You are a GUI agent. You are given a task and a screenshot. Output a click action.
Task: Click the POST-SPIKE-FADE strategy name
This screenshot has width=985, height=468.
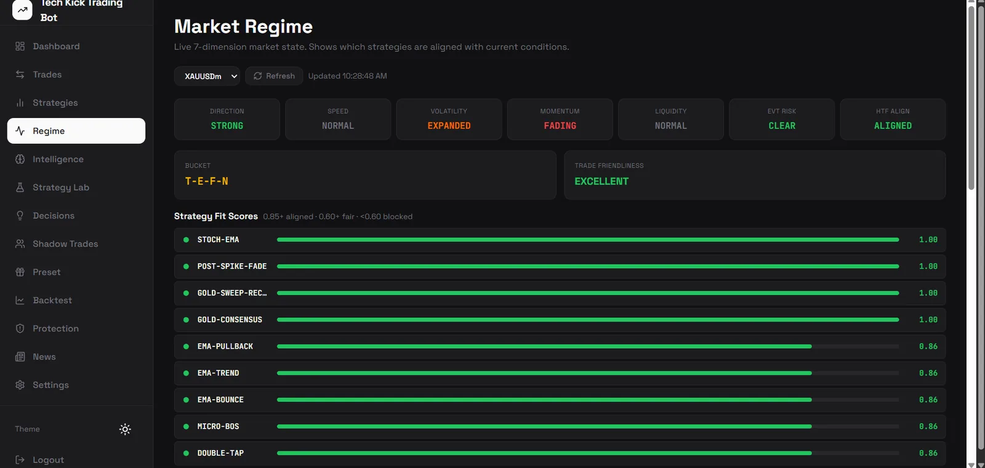(232, 266)
